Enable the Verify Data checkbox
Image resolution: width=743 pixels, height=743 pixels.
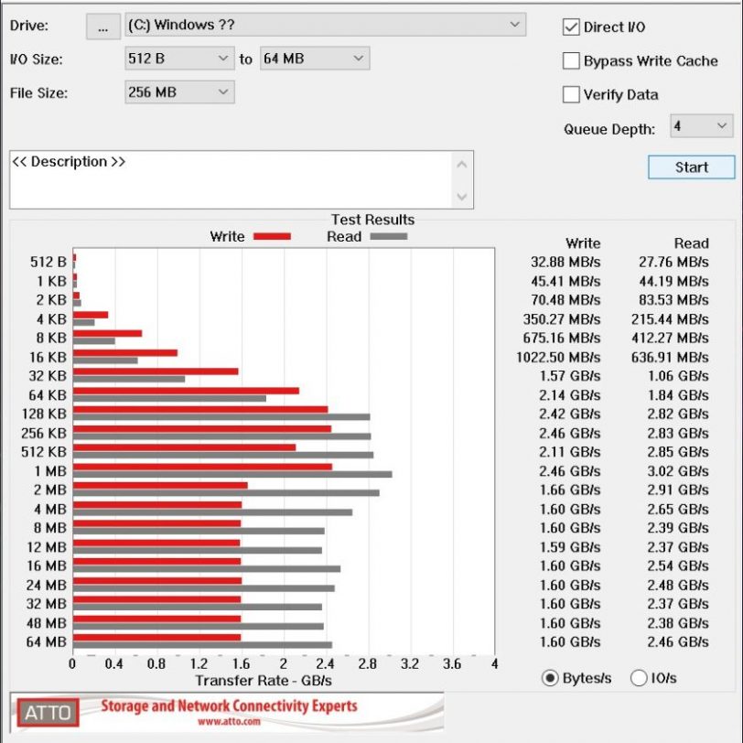click(x=571, y=94)
